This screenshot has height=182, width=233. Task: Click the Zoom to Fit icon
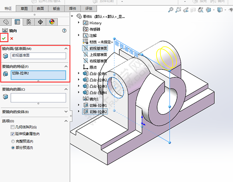pyautogui.click(x=170, y=10)
